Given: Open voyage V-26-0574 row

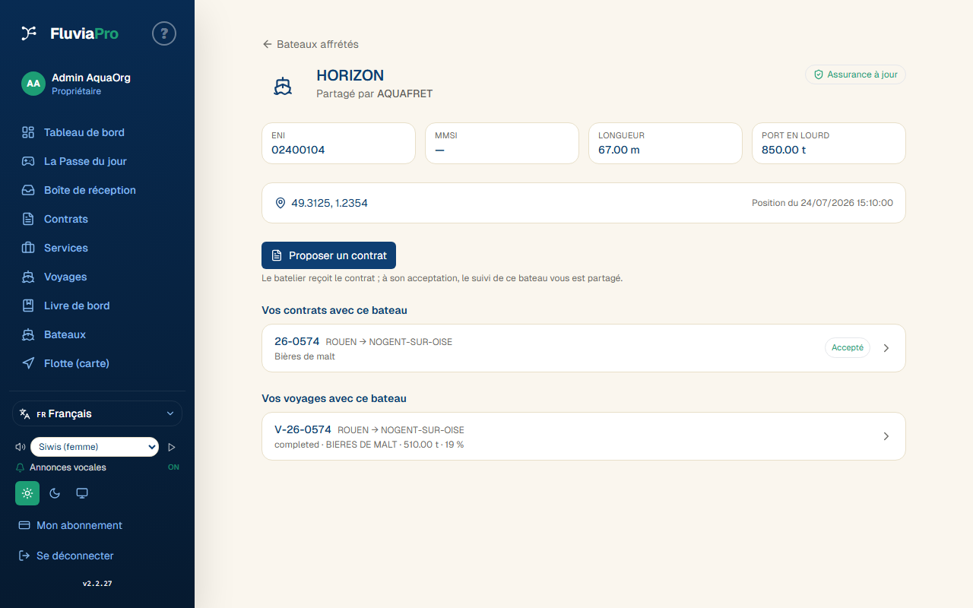Looking at the screenshot, I should [584, 436].
